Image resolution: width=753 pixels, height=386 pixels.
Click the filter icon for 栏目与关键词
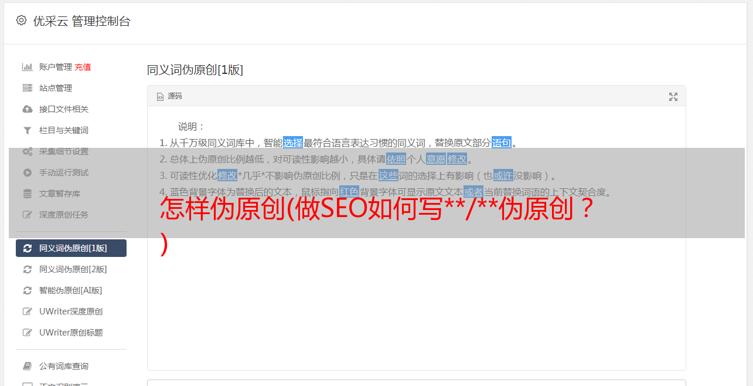click(27, 130)
